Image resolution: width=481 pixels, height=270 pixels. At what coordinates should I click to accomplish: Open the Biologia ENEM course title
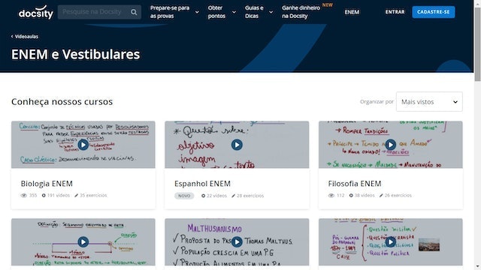click(47, 184)
